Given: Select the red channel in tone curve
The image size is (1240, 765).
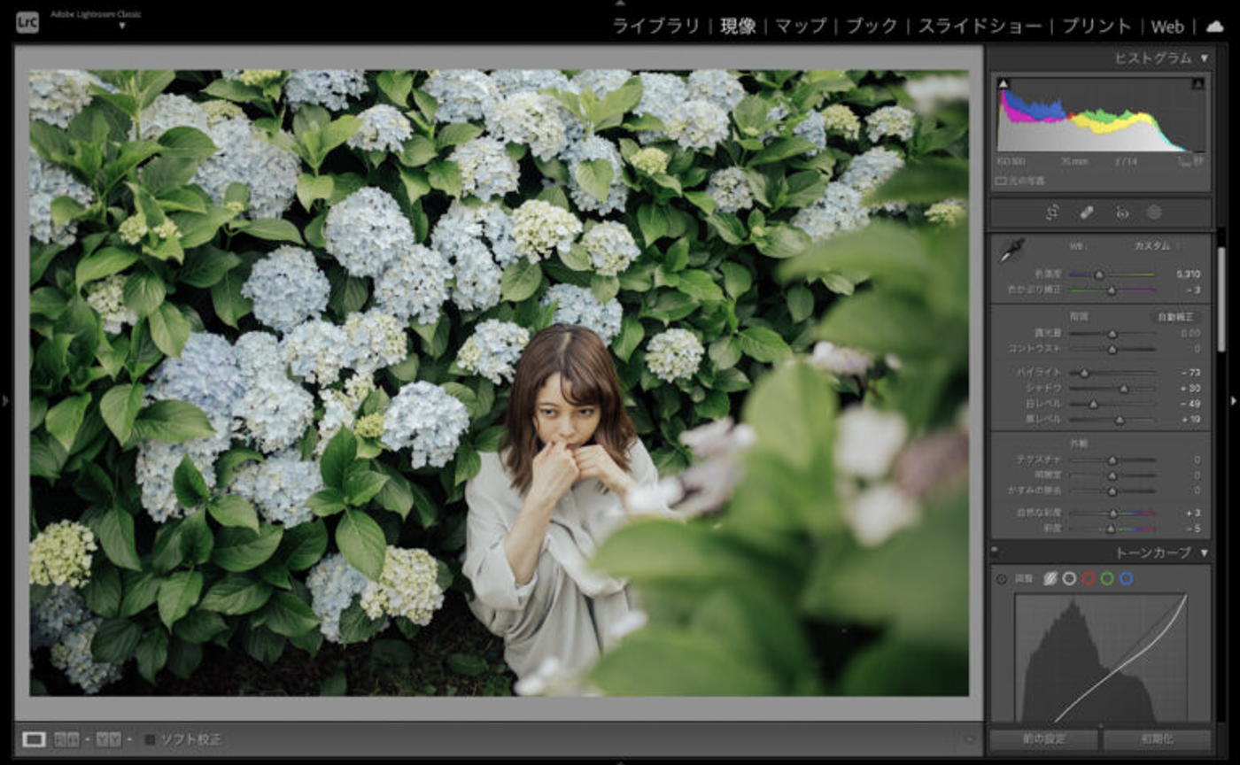Looking at the screenshot, I should (1088, 578).
